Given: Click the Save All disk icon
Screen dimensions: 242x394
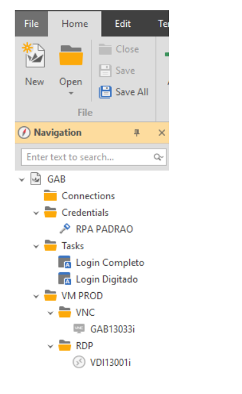Looking at the screenshot, I should pos(105,92).
